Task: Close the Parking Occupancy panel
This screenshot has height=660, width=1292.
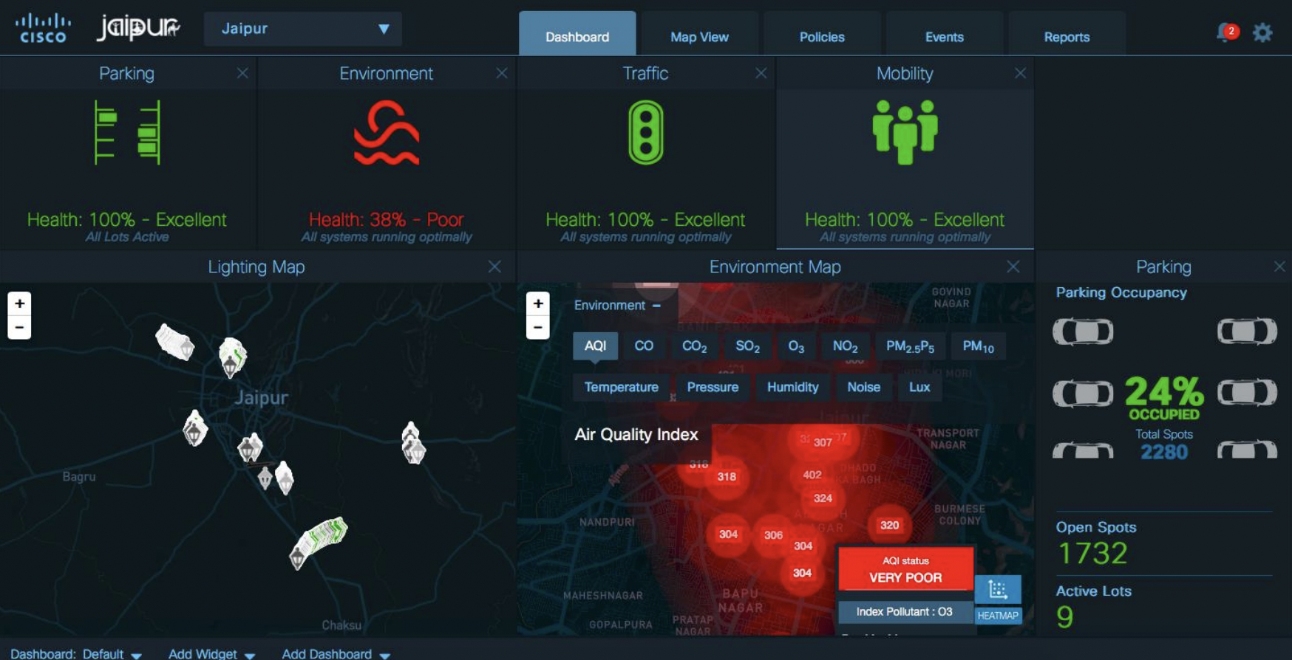Action: [1279, 267]
